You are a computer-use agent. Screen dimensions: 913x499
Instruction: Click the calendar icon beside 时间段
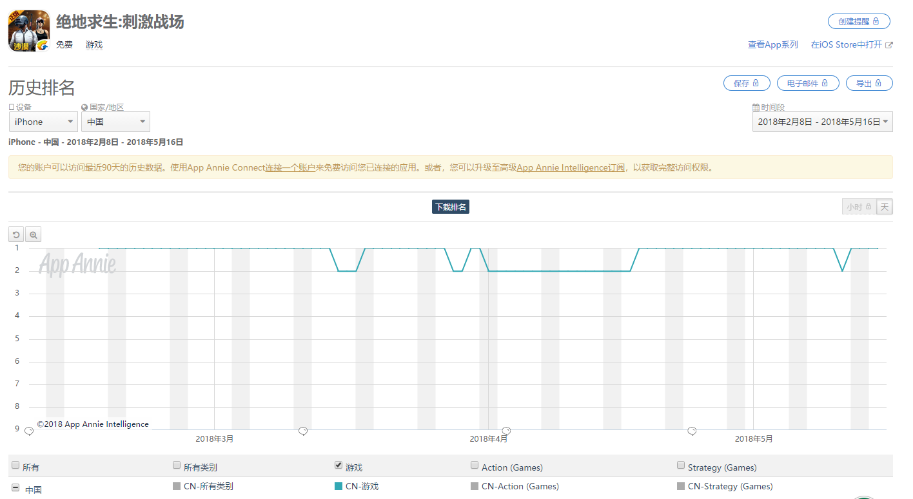tap(756, 108)
